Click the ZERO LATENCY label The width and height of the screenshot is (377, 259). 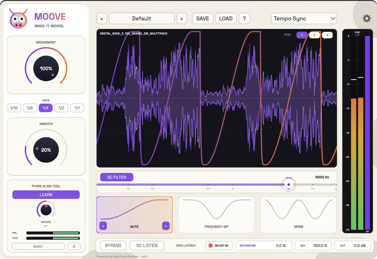[186, 246]
